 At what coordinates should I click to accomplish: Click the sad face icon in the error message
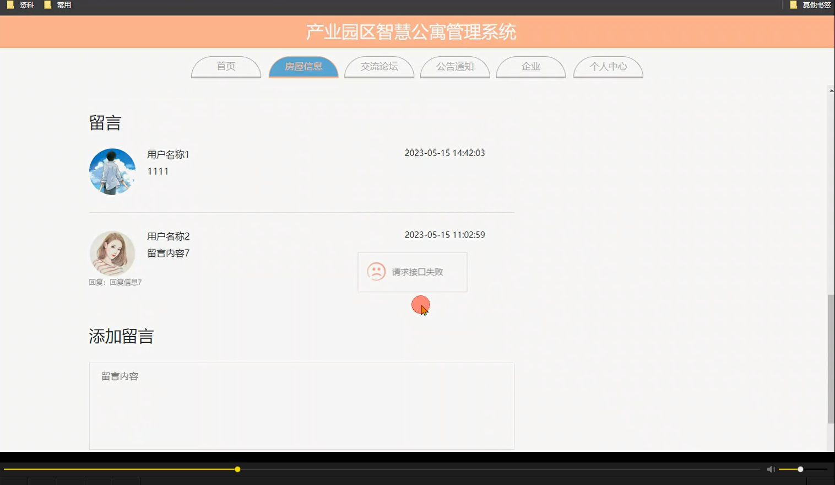pos(376,272)
